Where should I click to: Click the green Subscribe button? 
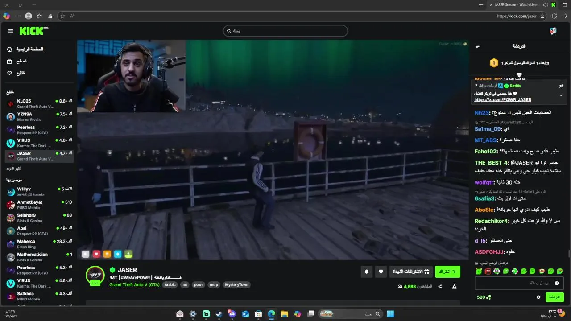(x=447, y=272)
